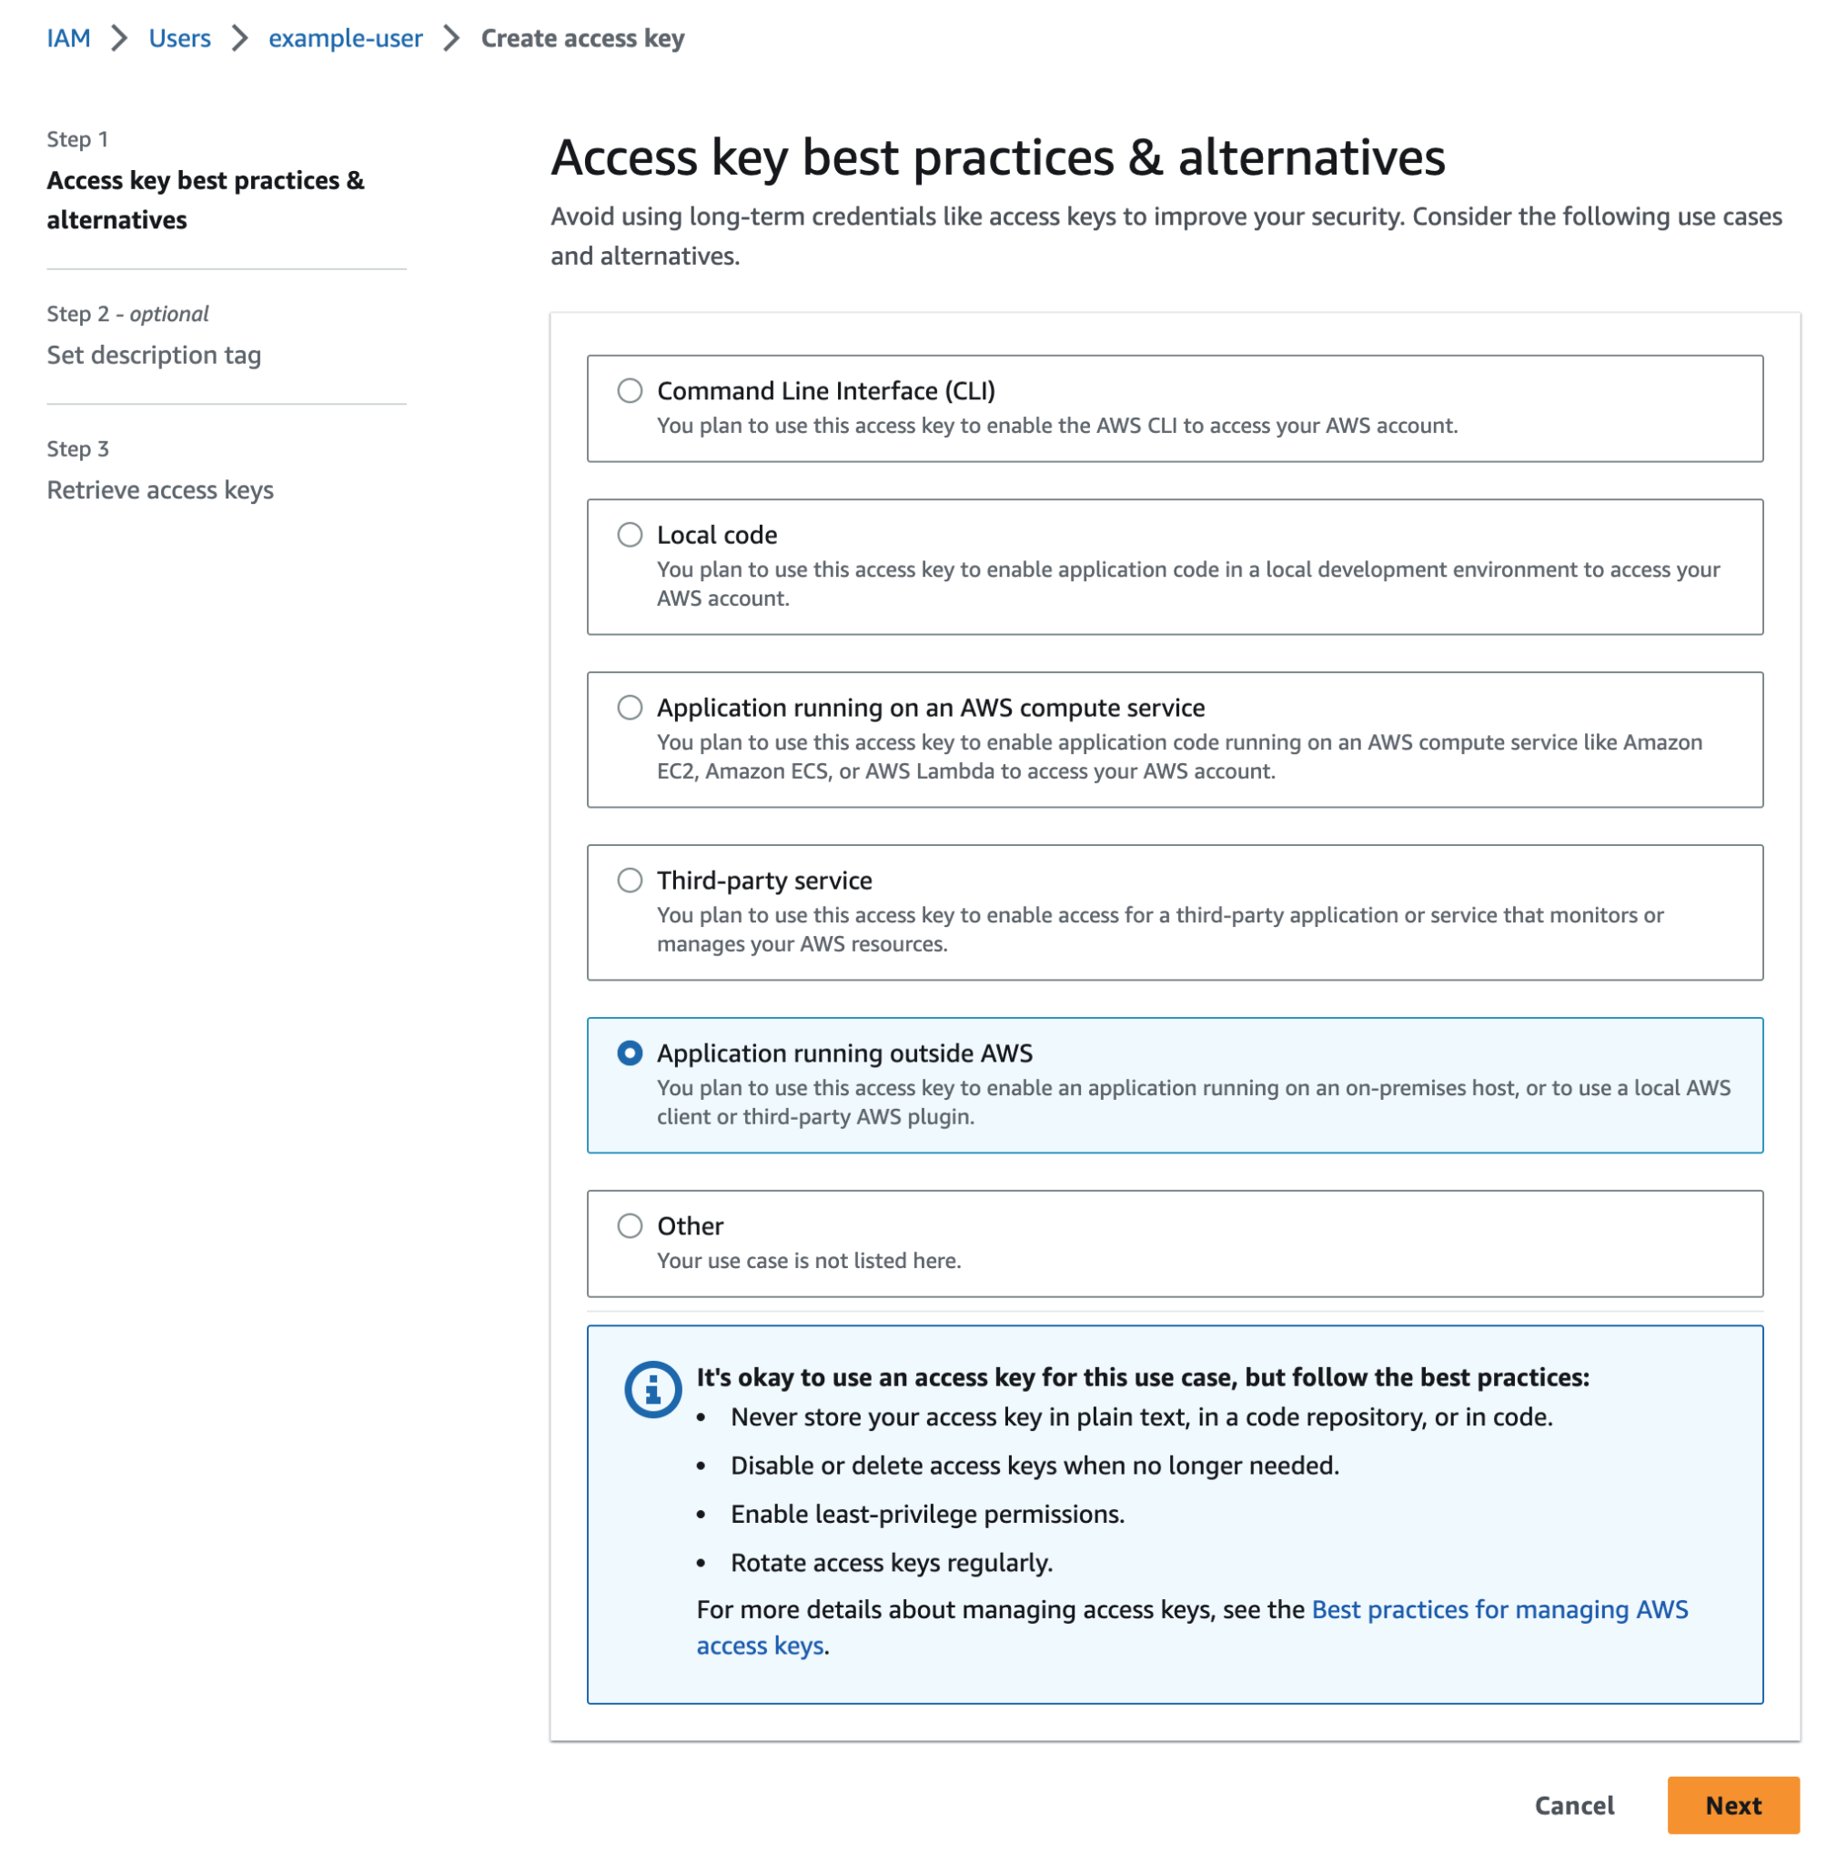
Task: Open the IAM breadcrumb link
Action: (68, 38)
